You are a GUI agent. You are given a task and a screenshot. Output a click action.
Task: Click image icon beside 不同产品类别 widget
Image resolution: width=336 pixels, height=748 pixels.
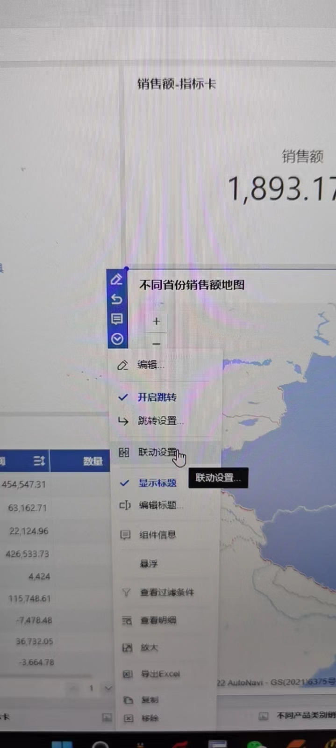point(264,716)
